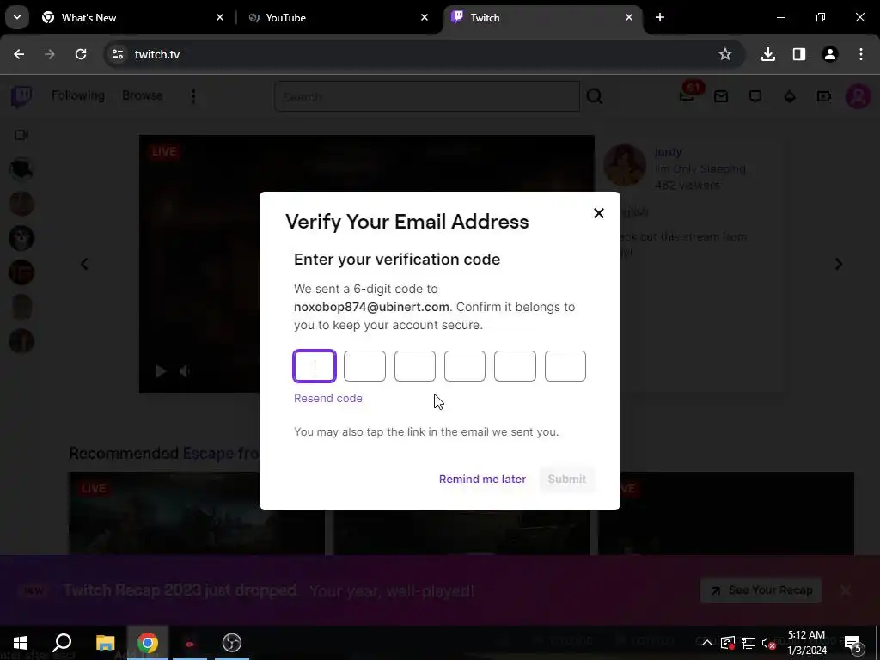Viewport: 880px width, 660px height.
Task: Open the second sidebar channel avatar
Action: [21, 204]
